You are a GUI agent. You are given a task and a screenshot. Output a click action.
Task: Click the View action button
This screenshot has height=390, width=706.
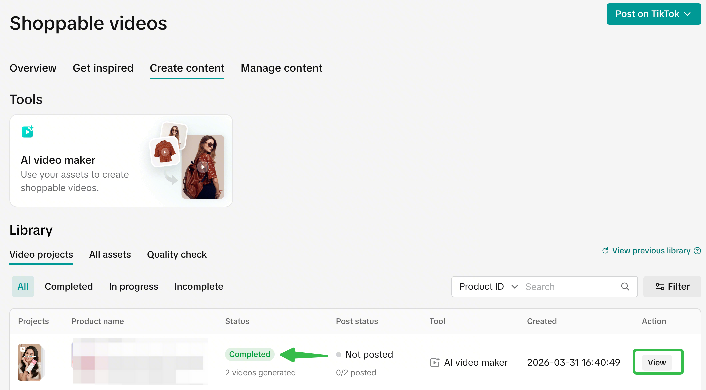(x=657, y=363)
